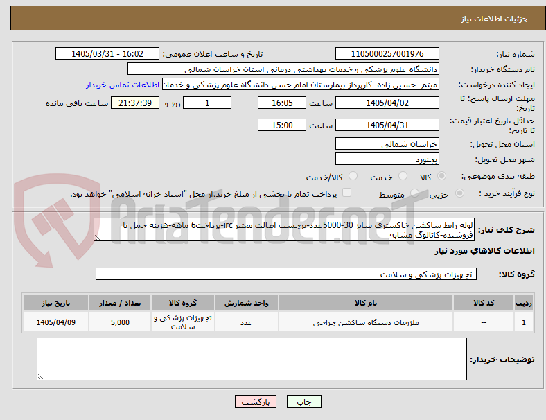Click the general need description text area
Screen dimensions: 546x420
pyautogui.click(x=284, y=229)
